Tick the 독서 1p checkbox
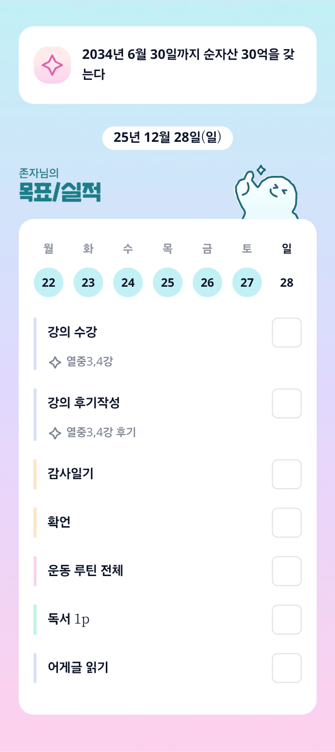 point(286,619)
